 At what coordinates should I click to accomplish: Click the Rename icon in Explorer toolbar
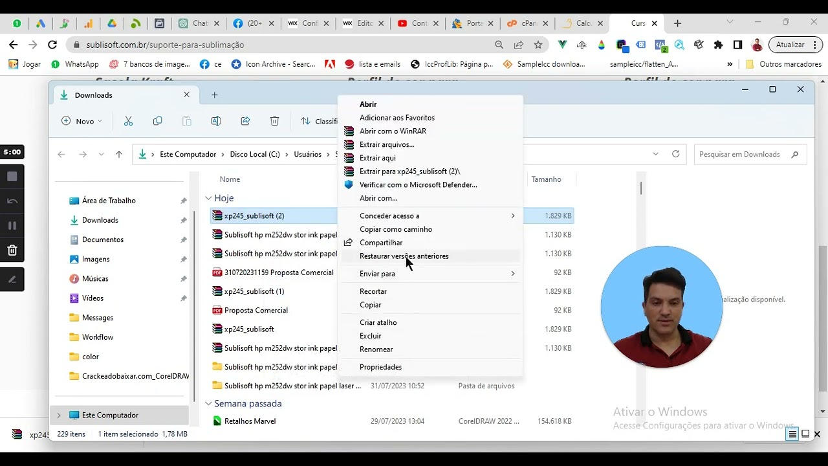coord(216,121)
